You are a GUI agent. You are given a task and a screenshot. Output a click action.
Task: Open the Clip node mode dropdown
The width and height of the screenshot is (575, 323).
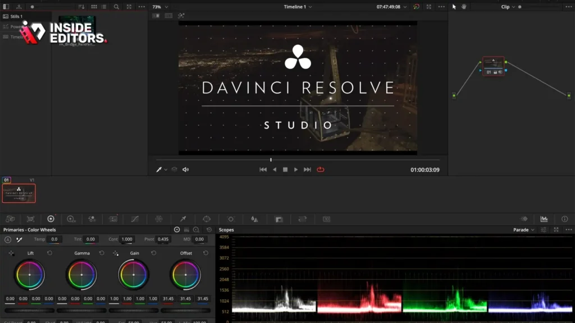coord(508,7)
